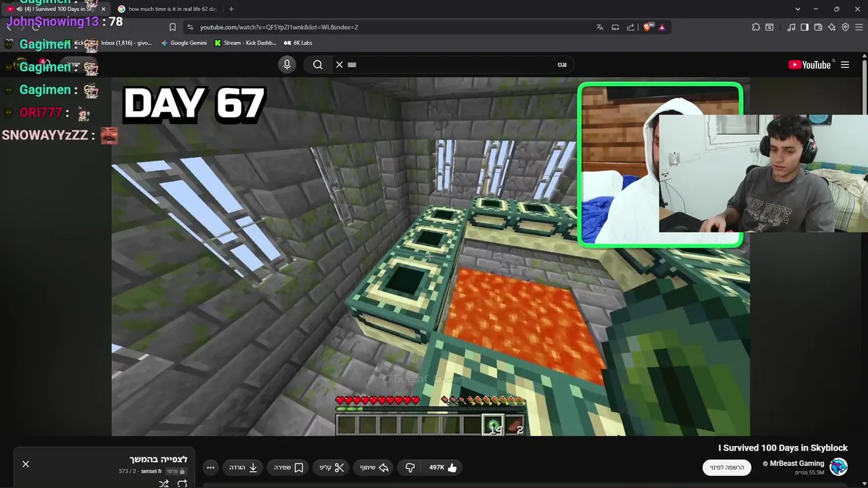Toggle the browser sidebar panel icon

(x=804, y=27)
